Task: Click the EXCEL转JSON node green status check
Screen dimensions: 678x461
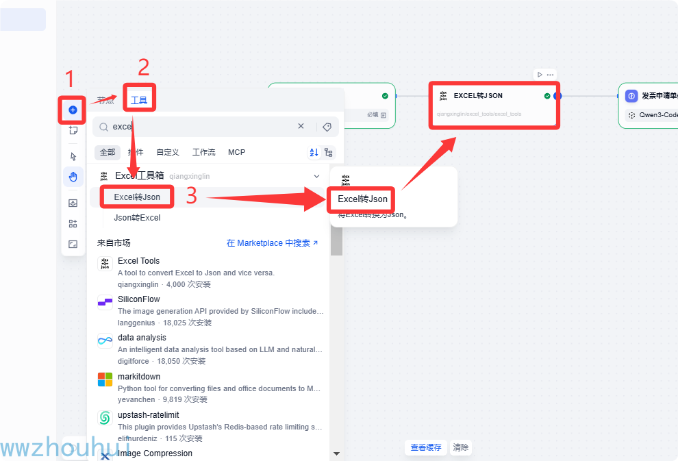Action: click(547, 96)
